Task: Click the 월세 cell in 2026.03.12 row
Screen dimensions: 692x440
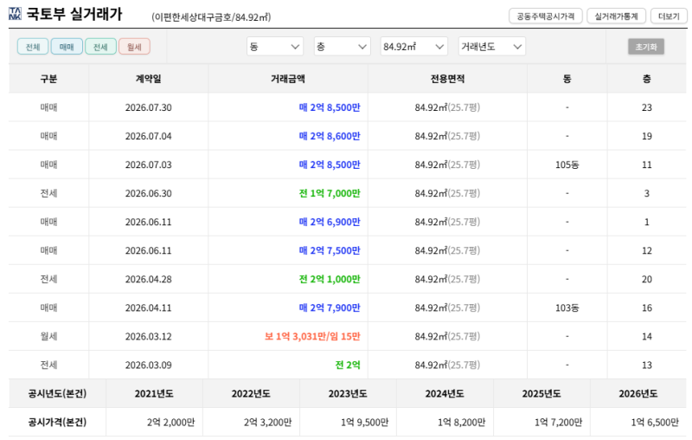Action: 48,337
